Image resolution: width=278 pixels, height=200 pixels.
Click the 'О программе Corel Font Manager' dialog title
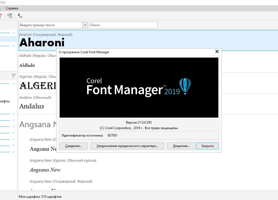click(84, 52)
